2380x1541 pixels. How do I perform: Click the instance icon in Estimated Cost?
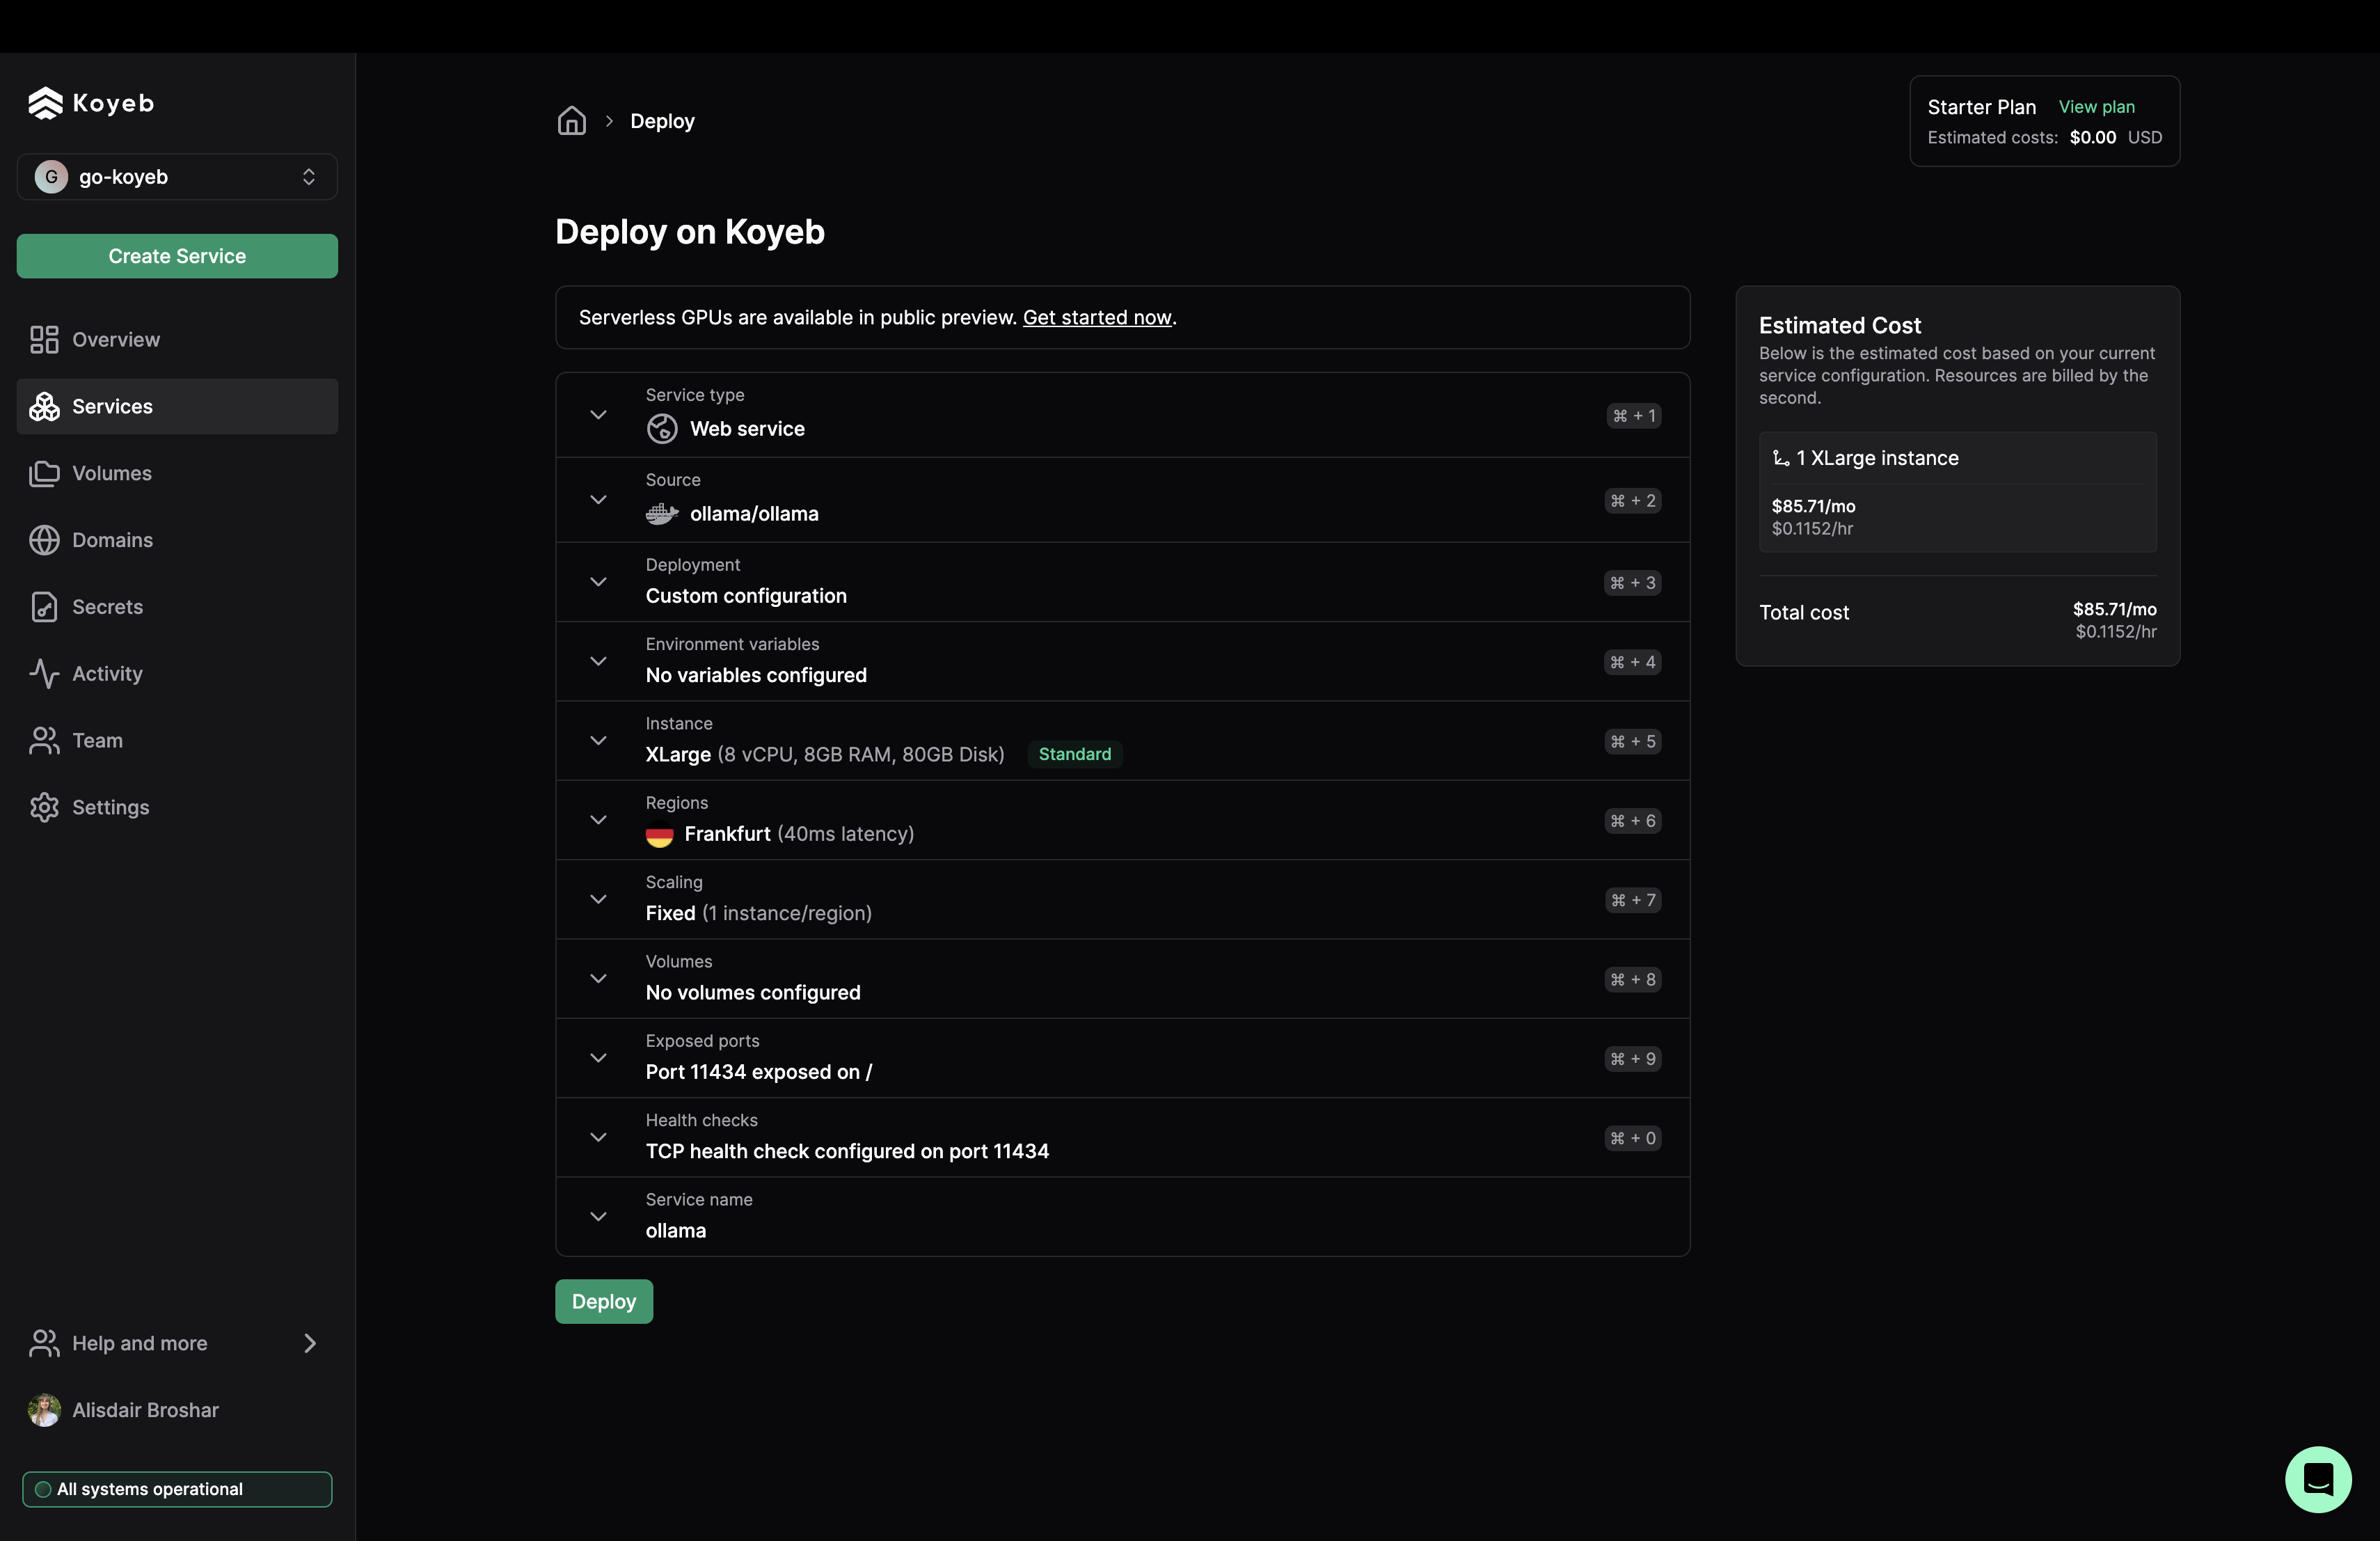[1781, 458]
